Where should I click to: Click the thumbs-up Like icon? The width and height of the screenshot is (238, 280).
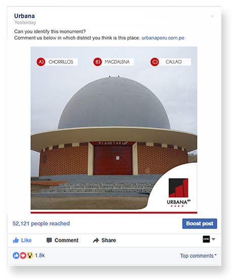[16, 240]
